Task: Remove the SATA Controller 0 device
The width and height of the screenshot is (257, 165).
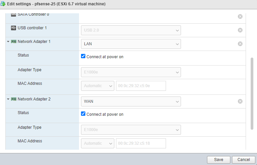Action: click(x=240, y=17)
